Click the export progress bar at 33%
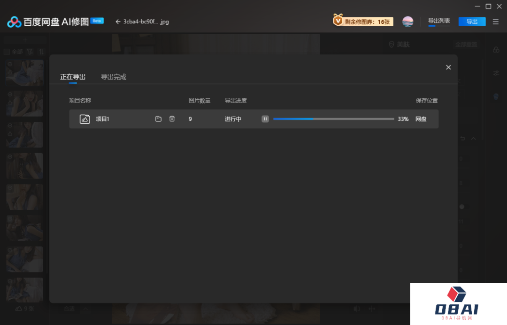Viewport: 507px width, 325px height. coord(333,119)
